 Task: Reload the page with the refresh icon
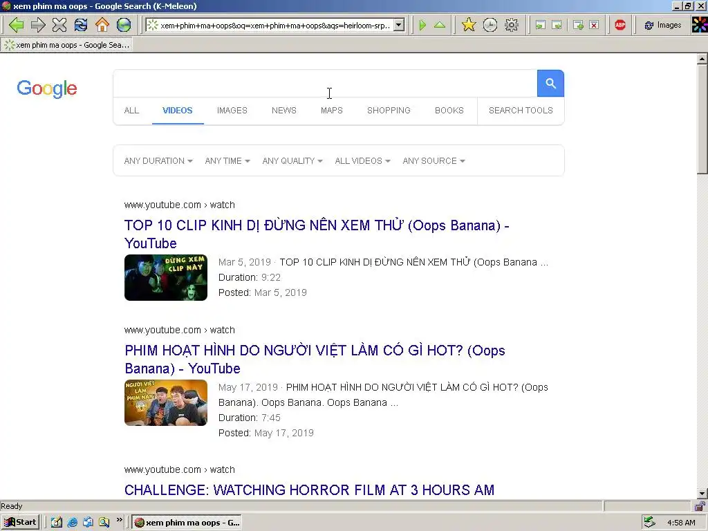click(81, 25)
